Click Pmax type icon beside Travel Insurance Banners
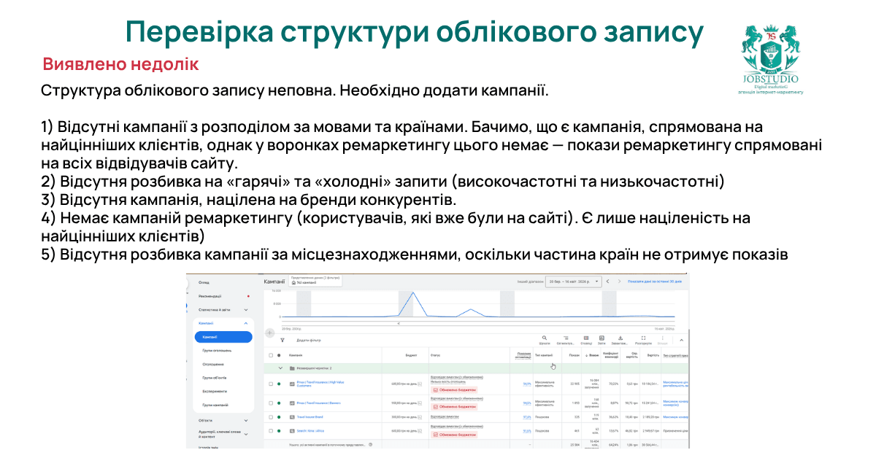Screen dimensions: 876x458 click(x=292, y=402)
